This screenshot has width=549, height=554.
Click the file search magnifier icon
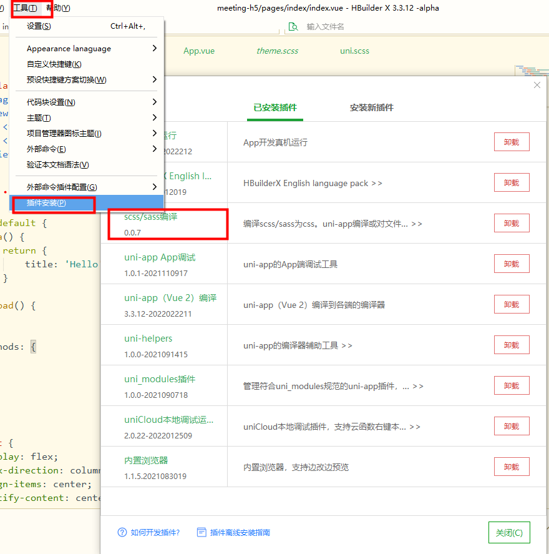coord(293,26)
